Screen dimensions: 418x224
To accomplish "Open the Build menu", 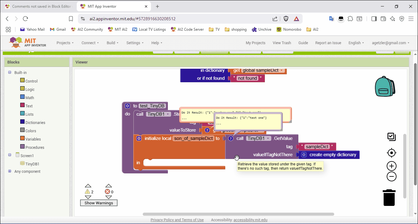I will 112,43.
